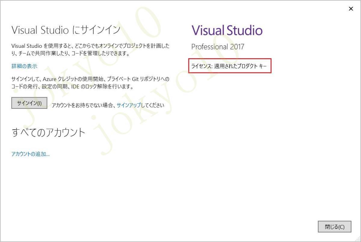Click the アカウントの追加... link

pos(30,154)
